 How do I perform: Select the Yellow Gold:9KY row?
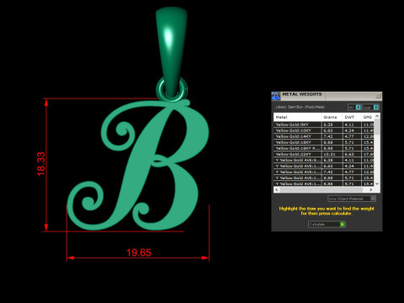(x=324, y=125)
